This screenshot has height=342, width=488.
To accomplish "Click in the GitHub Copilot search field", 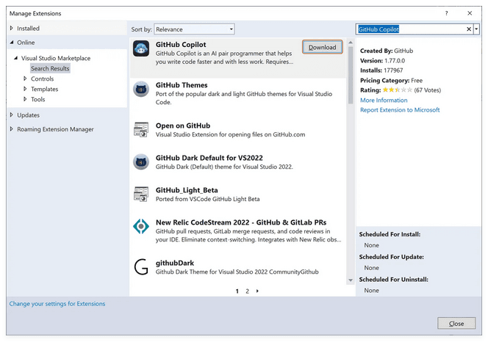I will click(411, 29).
